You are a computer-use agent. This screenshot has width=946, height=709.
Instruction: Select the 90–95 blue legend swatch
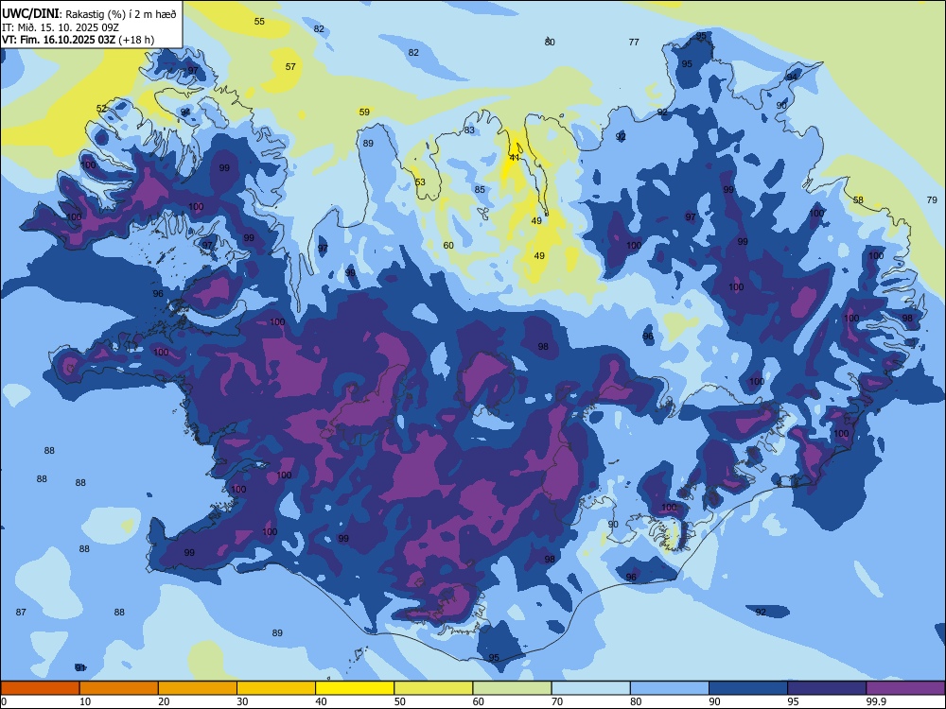[x=748, y=688]
